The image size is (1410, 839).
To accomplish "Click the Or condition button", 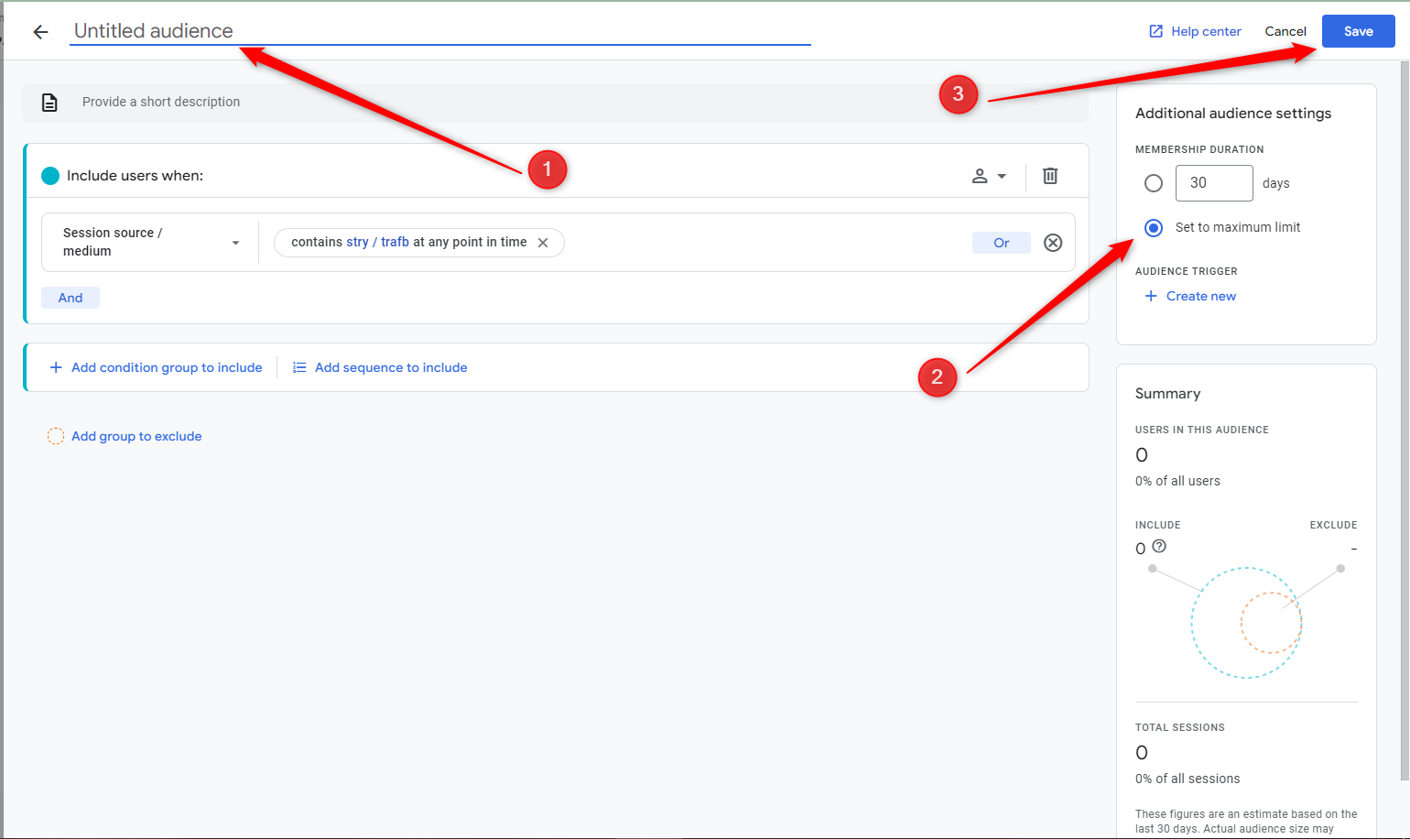I will 1001,243.
